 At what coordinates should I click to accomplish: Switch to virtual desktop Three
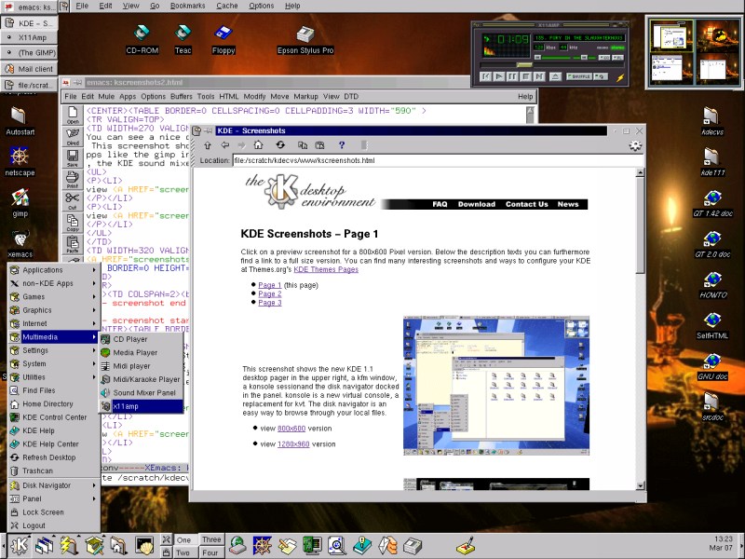pos(211,540)
